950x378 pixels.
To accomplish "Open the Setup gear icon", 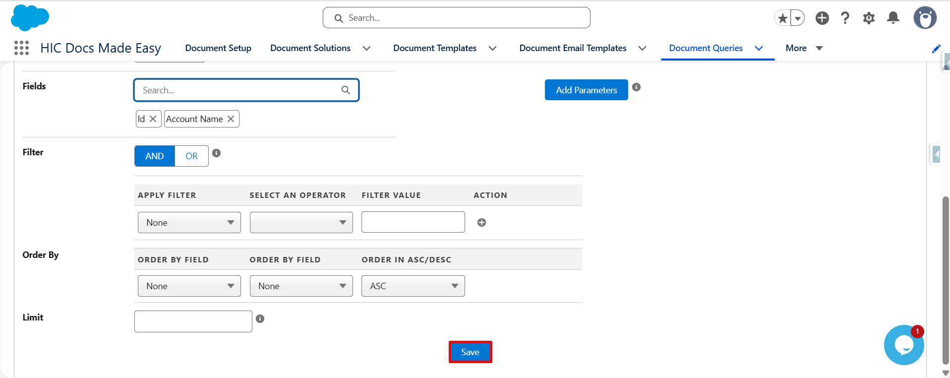I will point(869,18).
